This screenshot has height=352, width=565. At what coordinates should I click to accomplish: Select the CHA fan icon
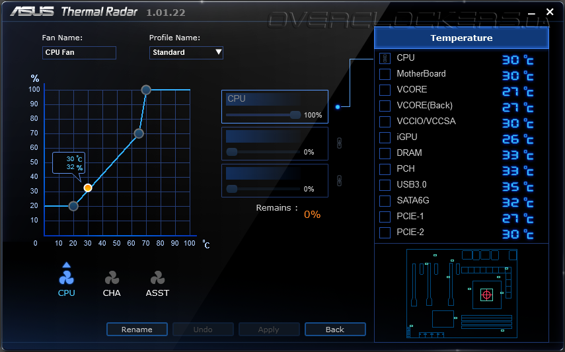[112, 278]
